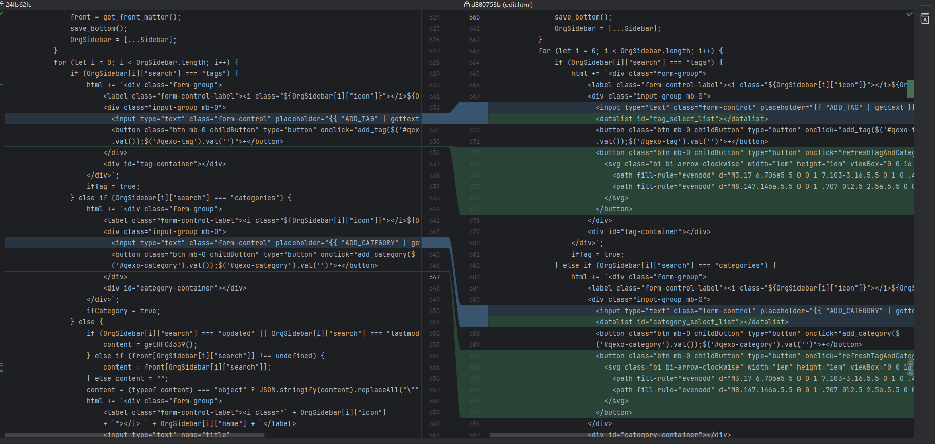Image resolution: width=935 pixels, height=444 pixels.
Task: Click the tag_select_list datalist line
Action: (681, 119)
